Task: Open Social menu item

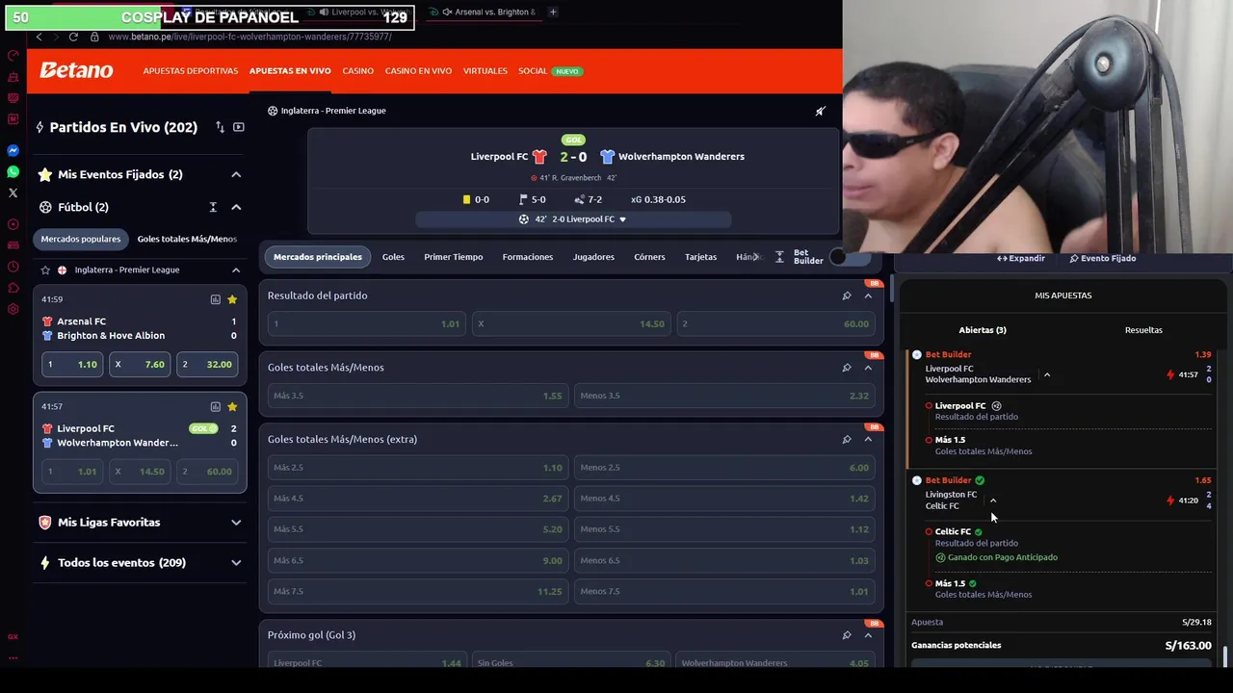Action: pyautogui.click(x=533, y=71)
